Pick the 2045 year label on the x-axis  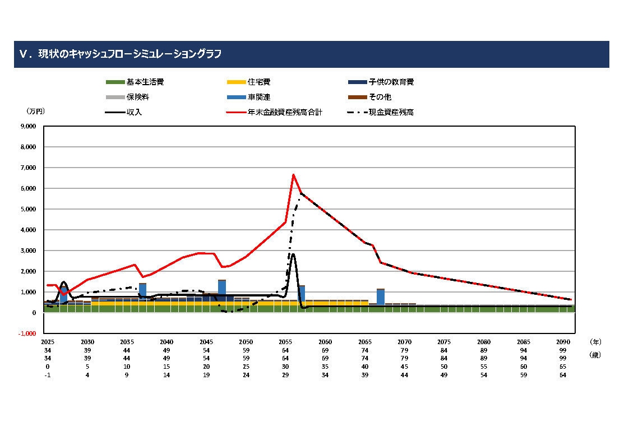[206, 342]
